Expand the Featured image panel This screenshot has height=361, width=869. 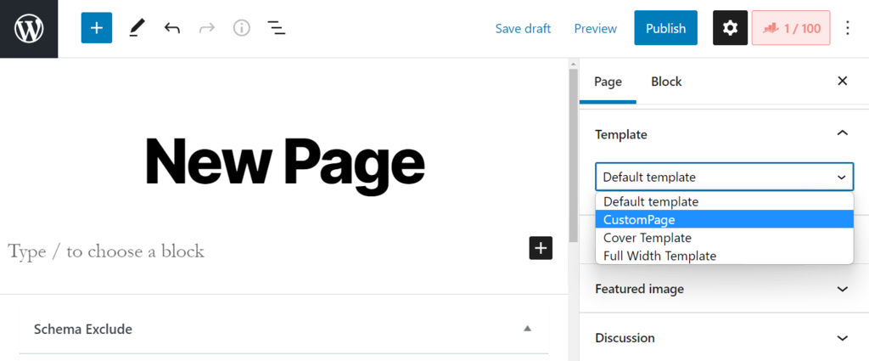pos(842,289)
